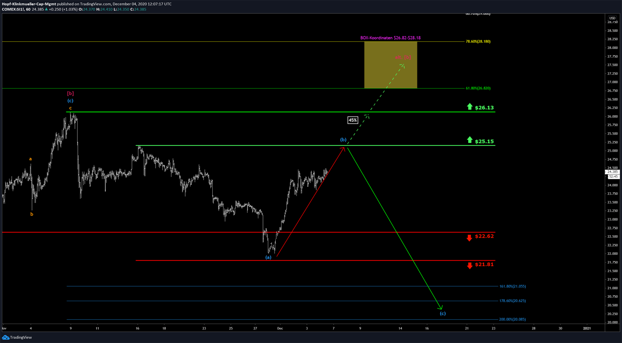This screenshot has width=622, height=343.
Task: Click the alt. [b] label inside box
Action: [x=403, y=57]
